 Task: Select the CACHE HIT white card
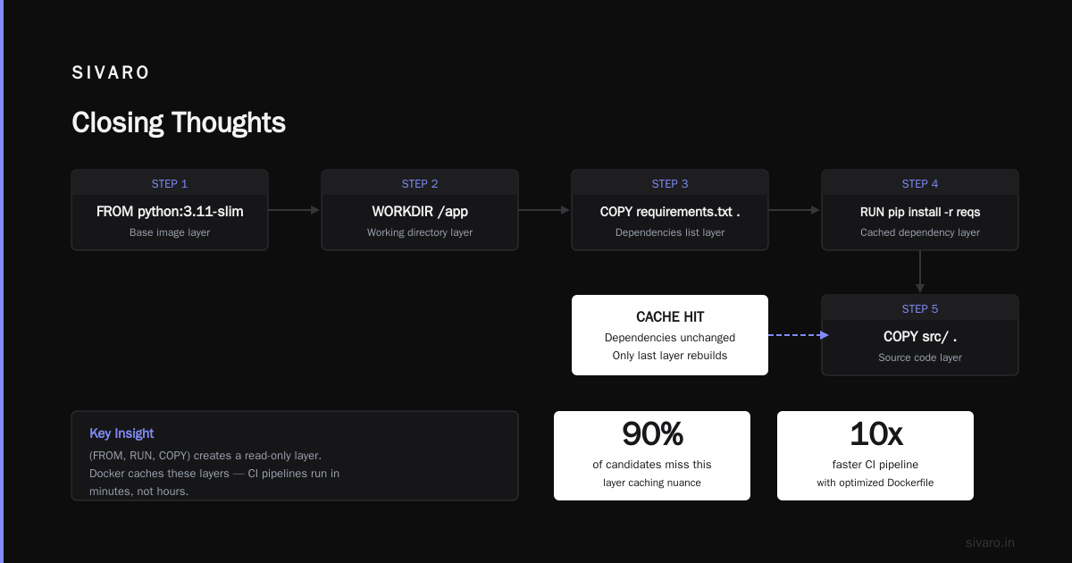(670, 335)
